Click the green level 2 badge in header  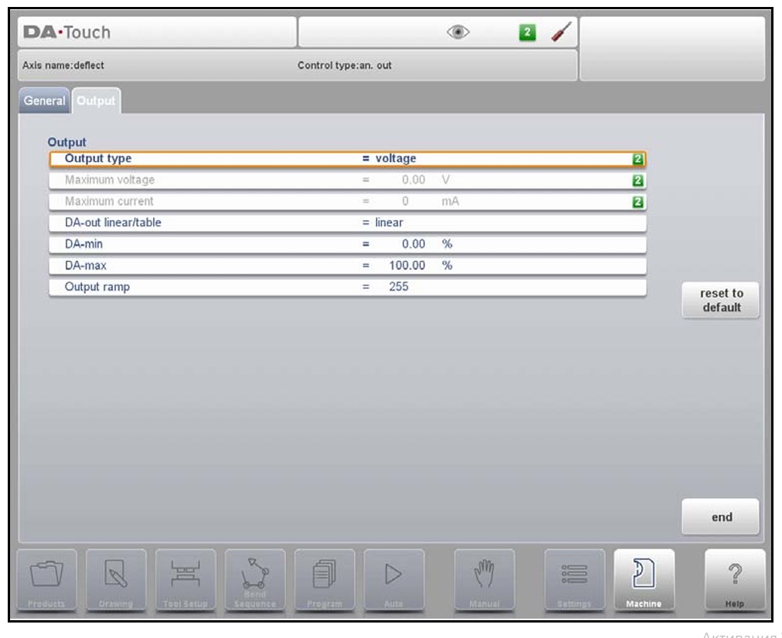(x=527, y=32)
